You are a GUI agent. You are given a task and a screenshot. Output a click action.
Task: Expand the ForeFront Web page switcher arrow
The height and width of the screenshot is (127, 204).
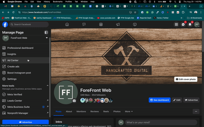tap(47, 38)
